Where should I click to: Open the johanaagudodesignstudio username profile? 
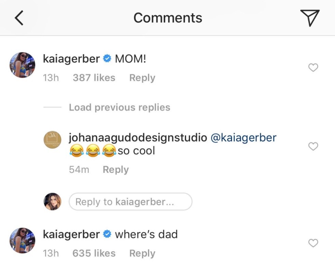coord(138,138)
